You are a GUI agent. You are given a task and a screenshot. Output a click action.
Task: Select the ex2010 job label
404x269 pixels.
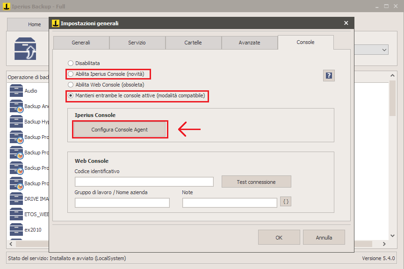tap(33, 230)
